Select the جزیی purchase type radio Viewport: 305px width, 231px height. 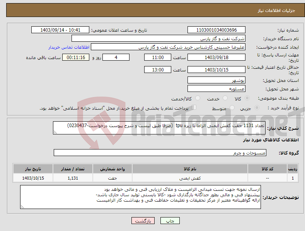(x=257, y=107)
